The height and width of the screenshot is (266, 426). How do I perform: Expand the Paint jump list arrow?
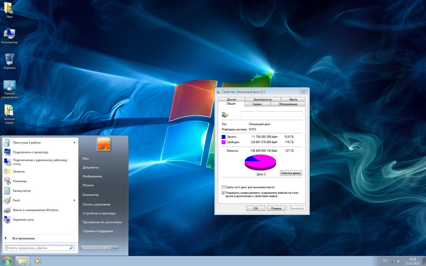click(74, 200)
